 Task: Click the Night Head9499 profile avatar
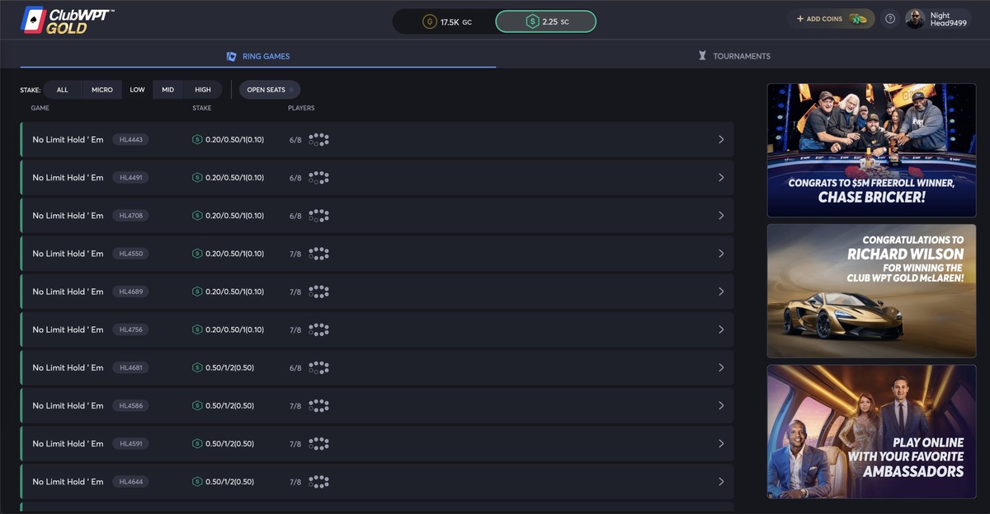coord(914,19)
